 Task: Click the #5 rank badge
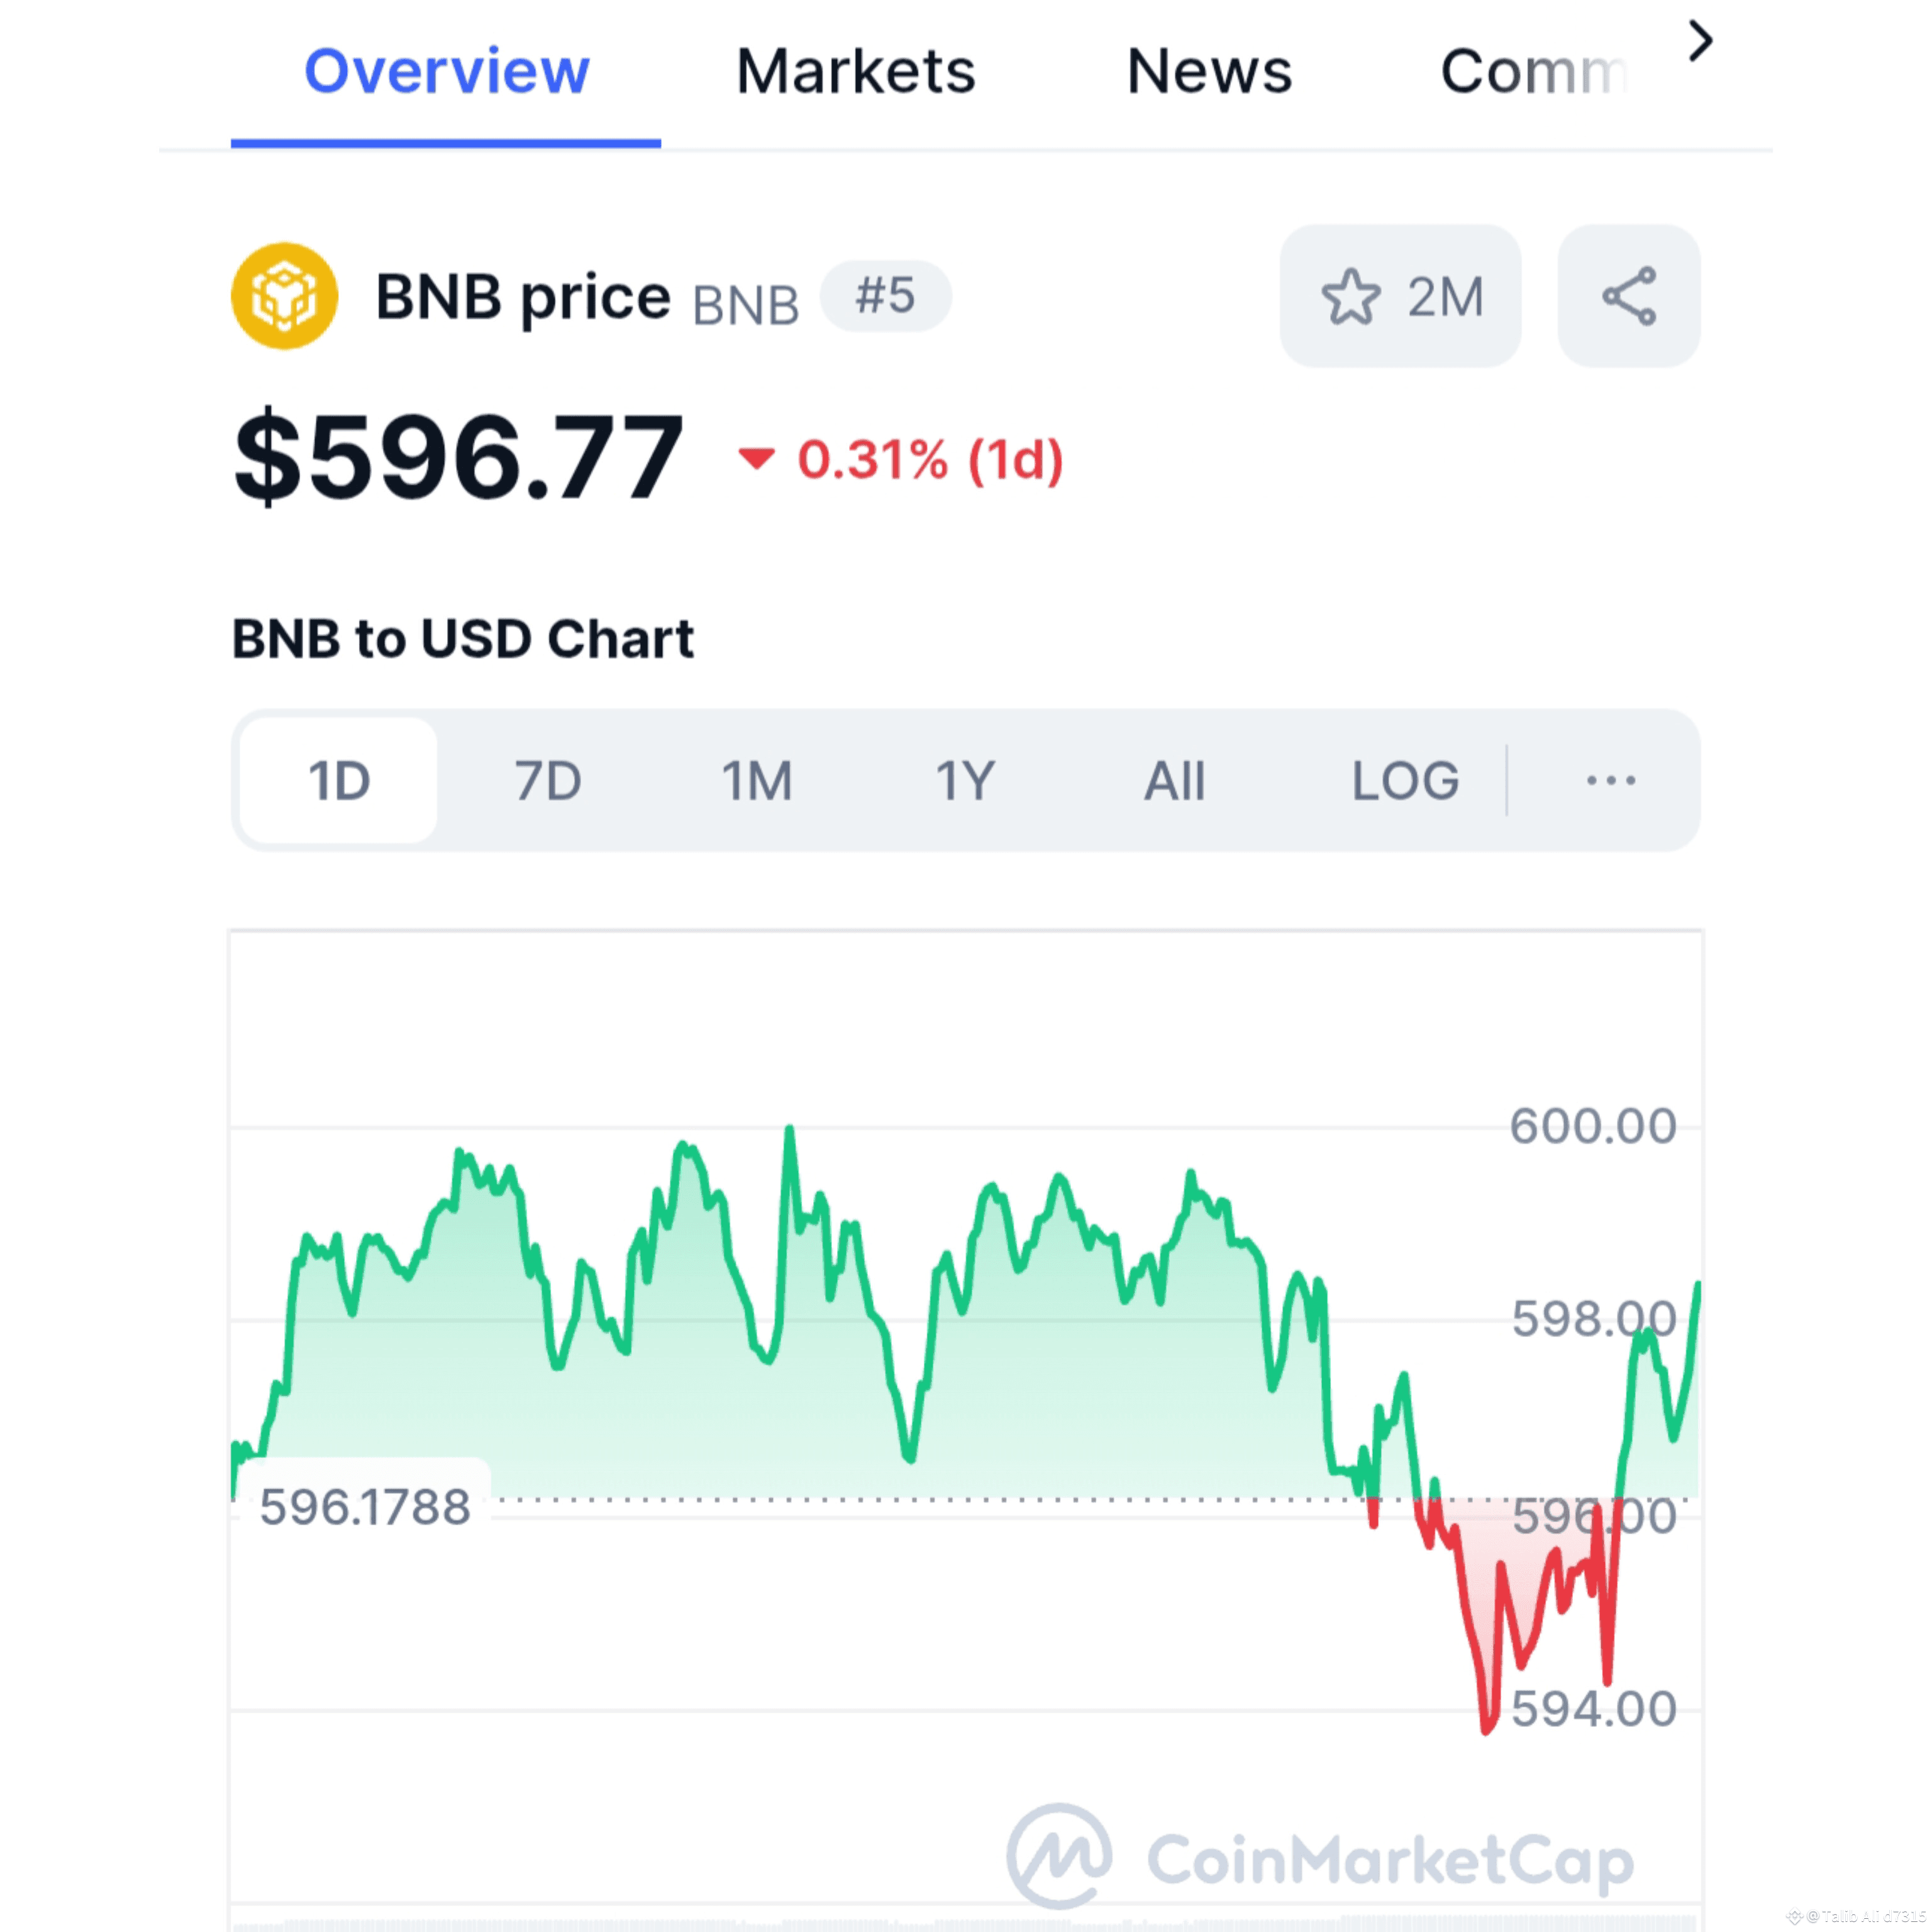click(x=885, y=296)
